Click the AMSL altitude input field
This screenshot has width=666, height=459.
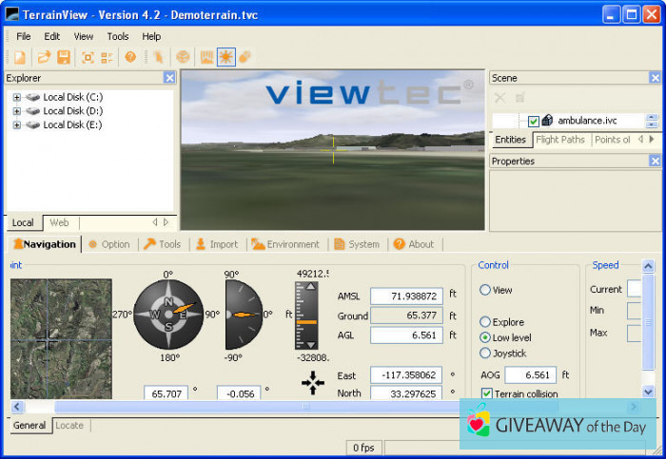pos(406,296)
